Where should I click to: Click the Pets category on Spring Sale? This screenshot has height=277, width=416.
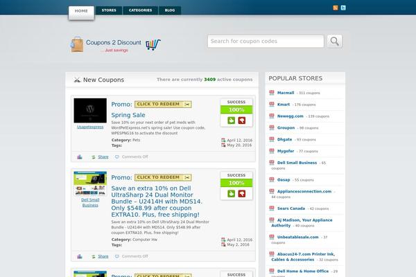[x=136, y=140]
